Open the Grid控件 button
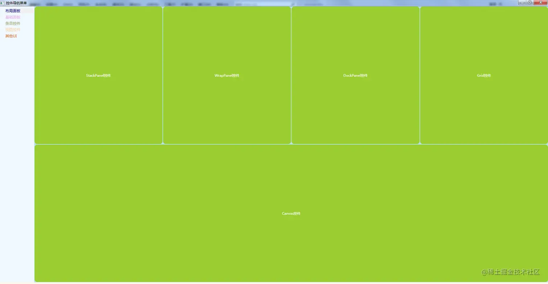 tap(484, 75)
